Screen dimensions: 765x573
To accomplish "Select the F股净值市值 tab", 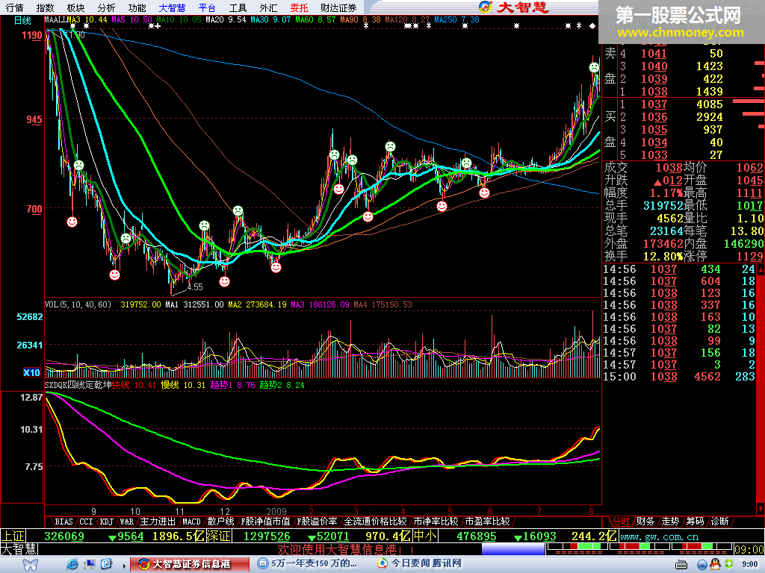I will 265,522.
